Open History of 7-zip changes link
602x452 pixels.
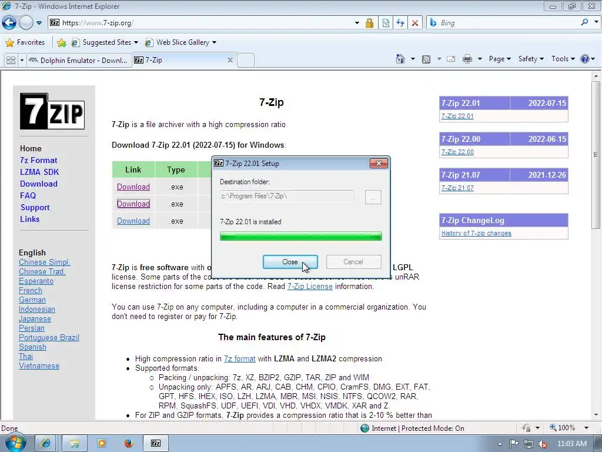(x=476, y=233)
